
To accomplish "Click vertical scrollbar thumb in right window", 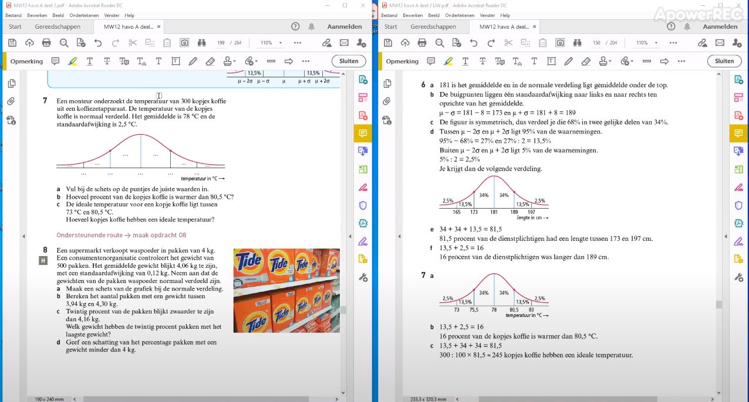I will (x=718, y=304).
